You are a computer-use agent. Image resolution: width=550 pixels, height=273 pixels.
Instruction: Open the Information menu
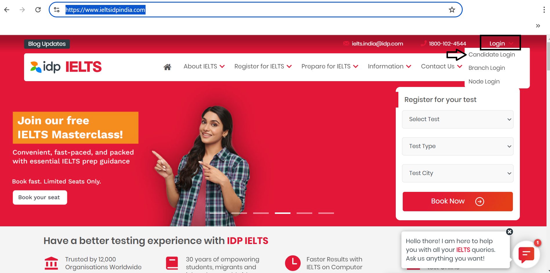coord(386,66)
